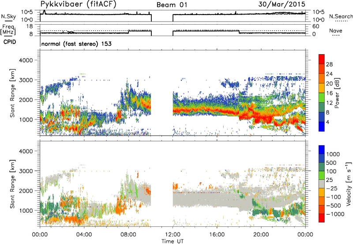Viewport: 353px width, 244px height.
Task: Click the 08:00 time tick label
Action: tap(128, 235)
